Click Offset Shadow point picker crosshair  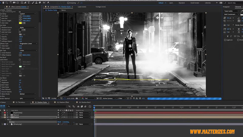[x=20, y=55]
